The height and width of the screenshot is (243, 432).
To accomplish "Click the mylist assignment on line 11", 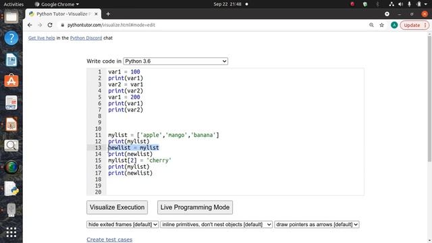I will pos(163,135).
